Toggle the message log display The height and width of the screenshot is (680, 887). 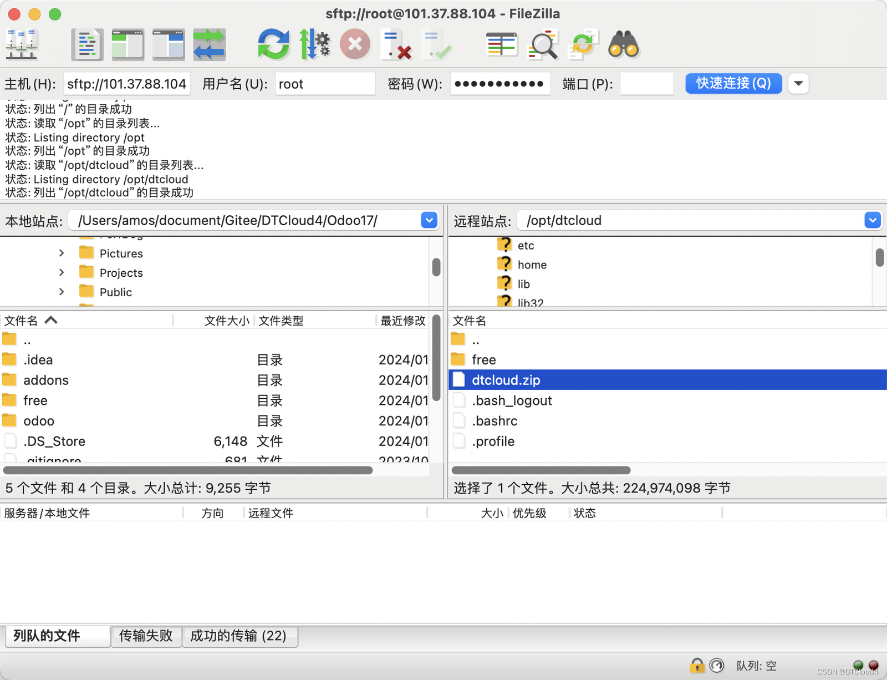(x=87, y=44)
